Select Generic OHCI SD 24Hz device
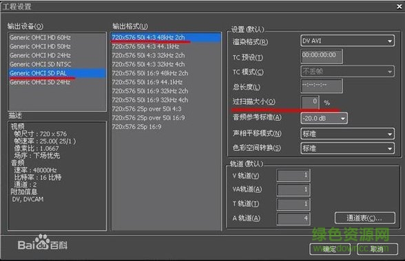 [x=57, y=82]
